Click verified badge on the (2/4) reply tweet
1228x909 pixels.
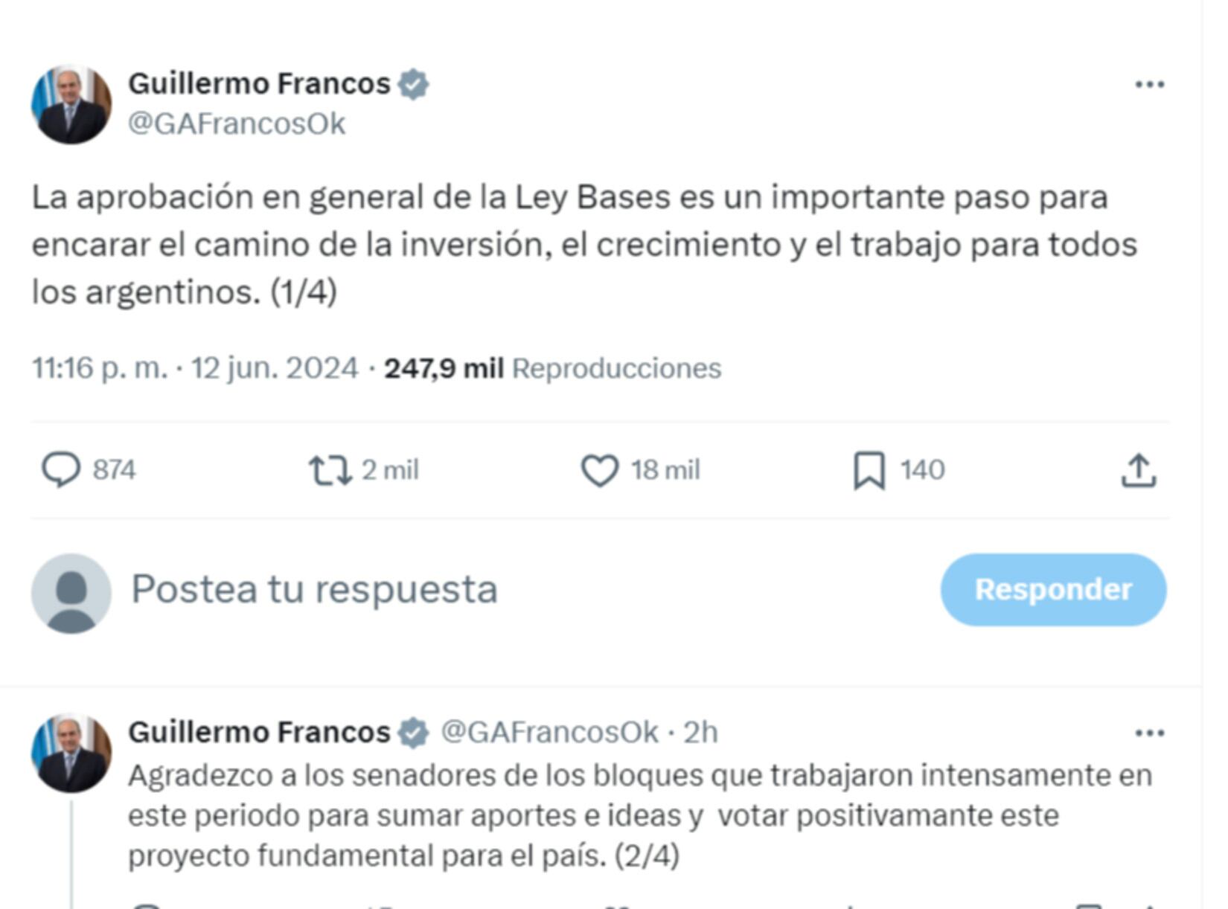413,733
